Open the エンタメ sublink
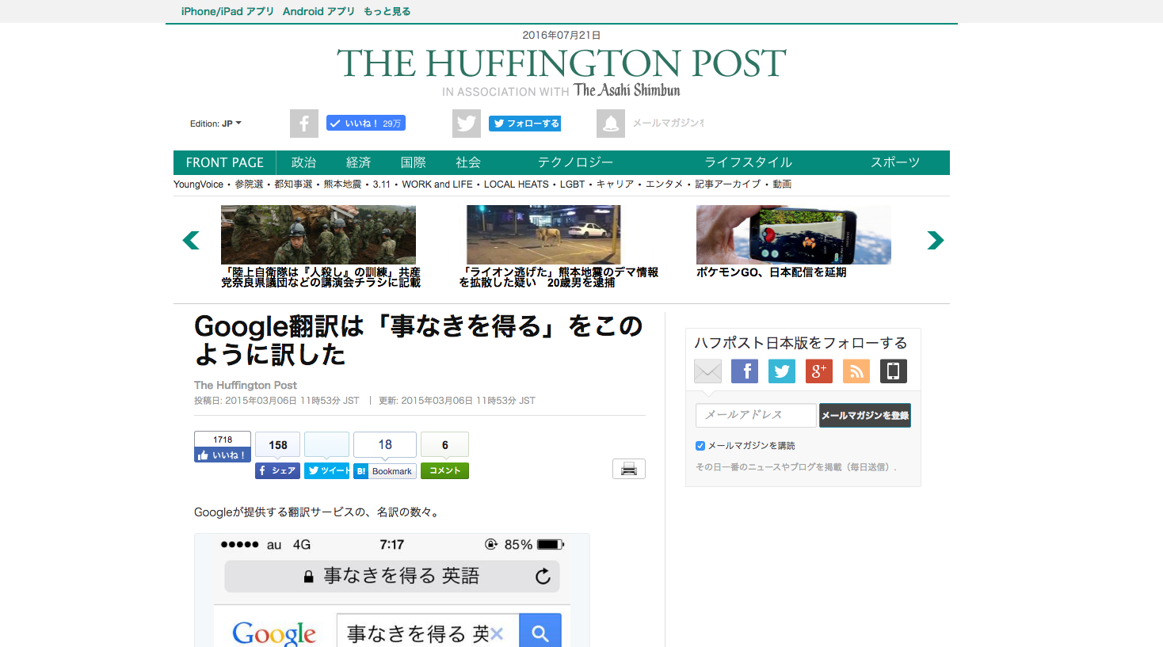 point(664,185)
